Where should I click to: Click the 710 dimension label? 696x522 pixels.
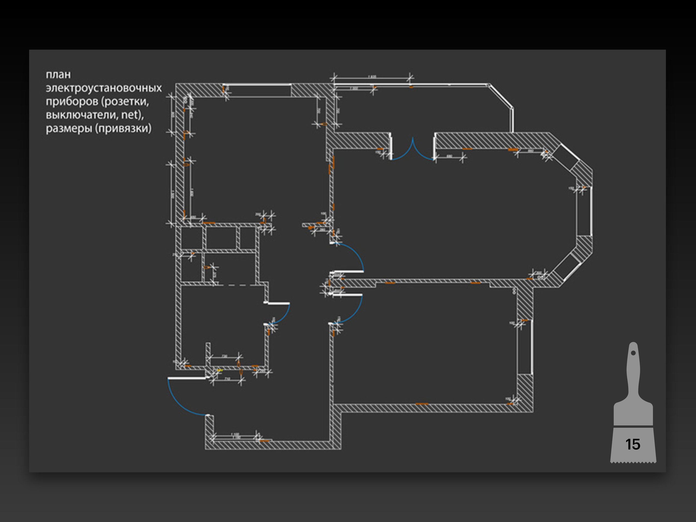click(227, 379)
